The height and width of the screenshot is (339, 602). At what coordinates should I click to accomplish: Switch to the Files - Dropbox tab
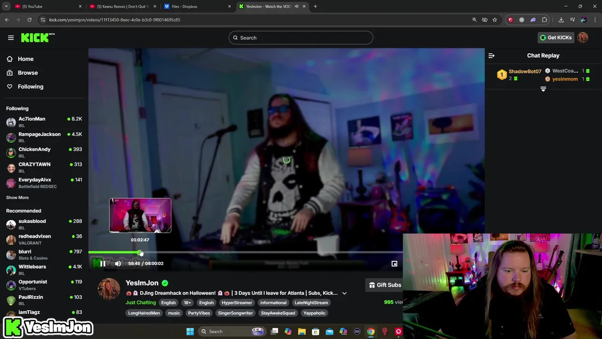pyautogui.click(x=198, y=6)
